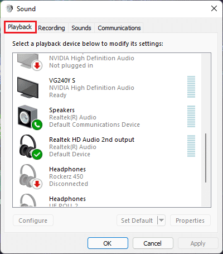Click the 'Default Device' status text
This screenshot has width=223, height=254.
point(70,154)
